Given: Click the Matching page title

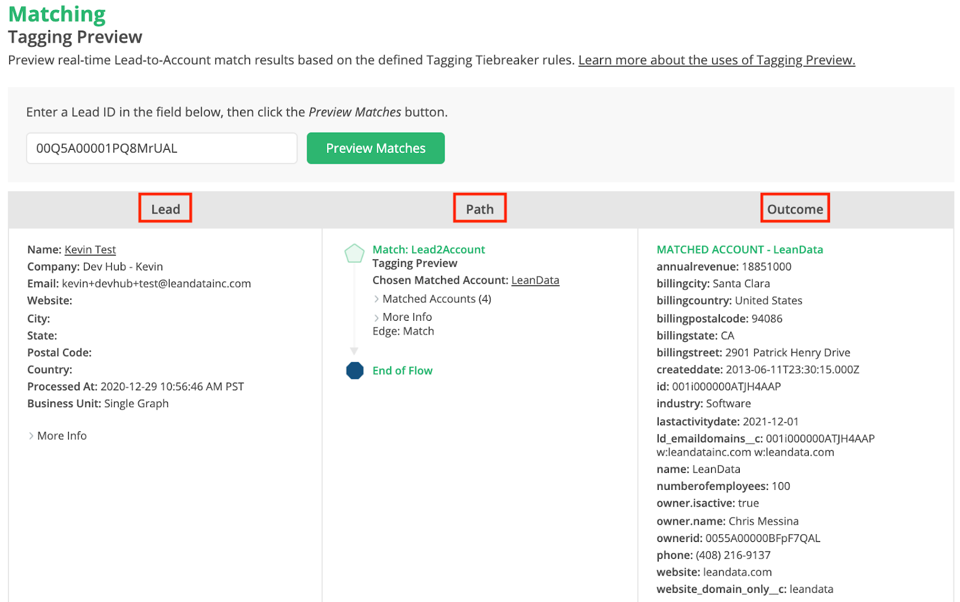Looking at the screenshot, I should click(57, 14).
